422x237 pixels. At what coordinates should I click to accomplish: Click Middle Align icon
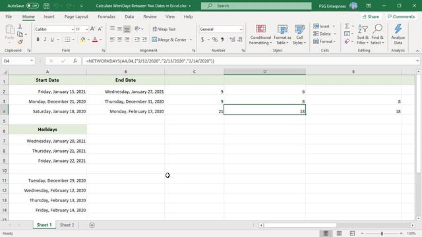coord(119,29)
